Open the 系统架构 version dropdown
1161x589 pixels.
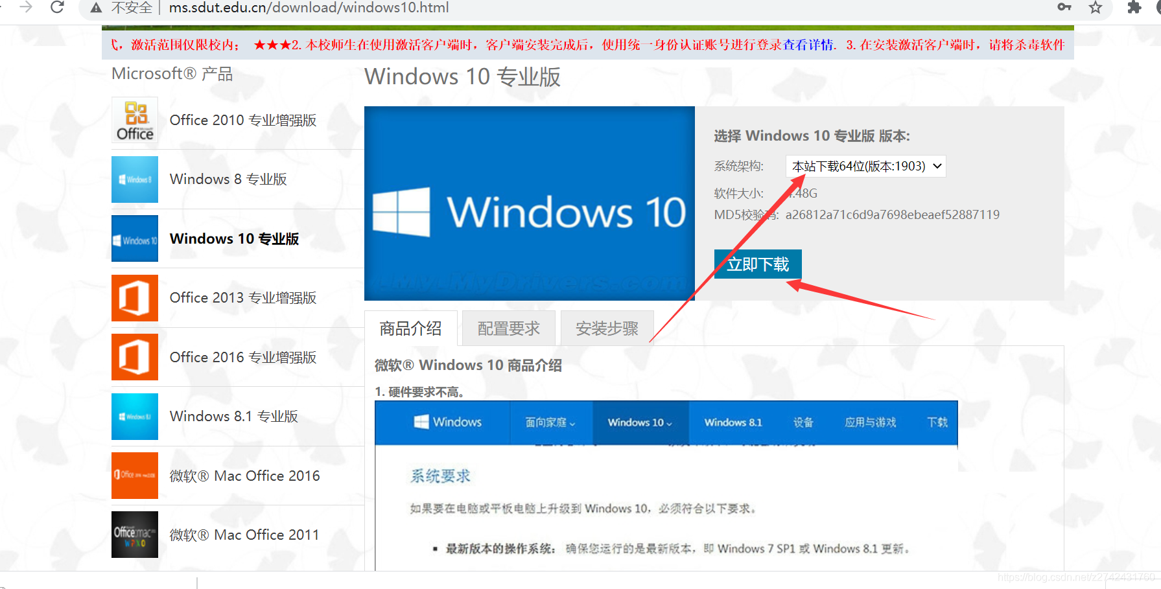(x=865, y=167)
